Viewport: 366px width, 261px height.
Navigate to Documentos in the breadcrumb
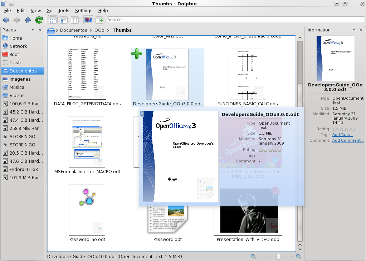(73, 30)
